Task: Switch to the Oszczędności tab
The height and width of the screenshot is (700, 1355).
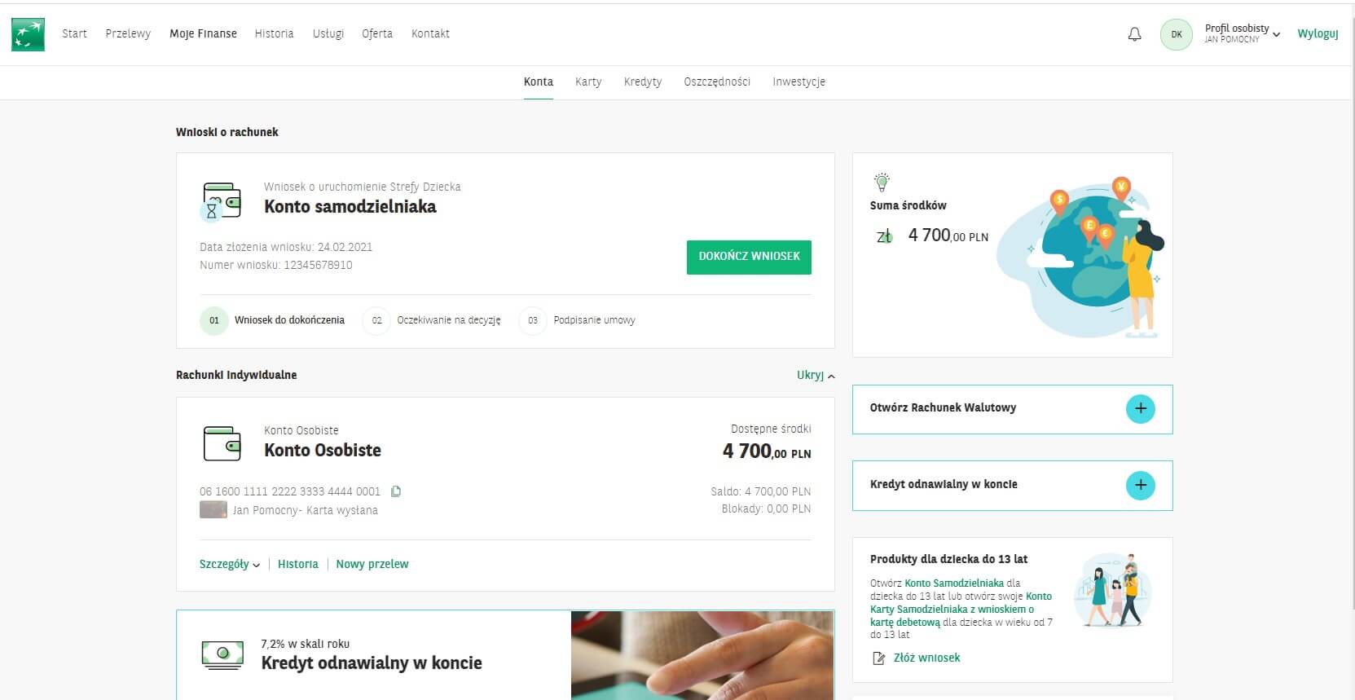Action: click(x=717, y=81)
